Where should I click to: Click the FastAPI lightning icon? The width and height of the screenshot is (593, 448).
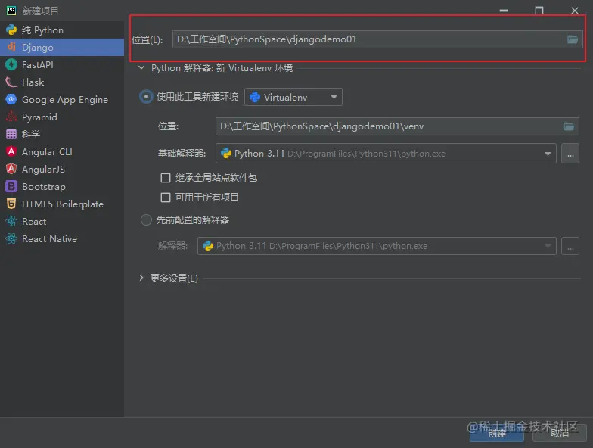point(11,65)
